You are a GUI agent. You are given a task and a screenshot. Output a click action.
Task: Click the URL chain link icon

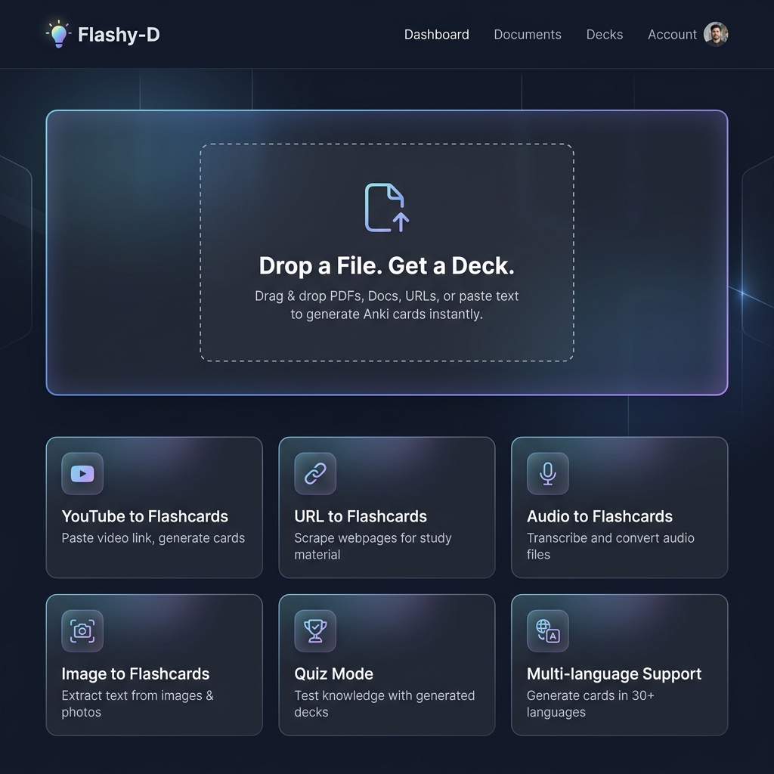(315, 474)
